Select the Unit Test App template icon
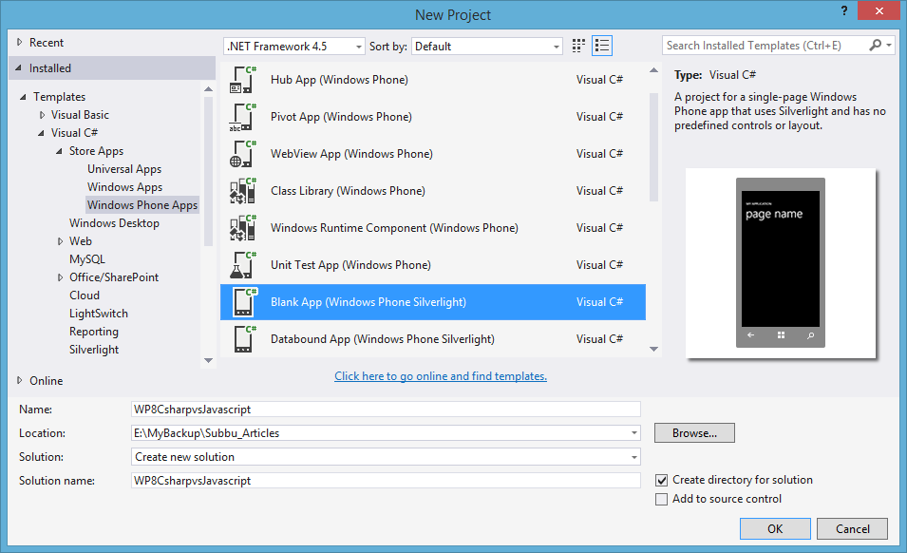 242,264
